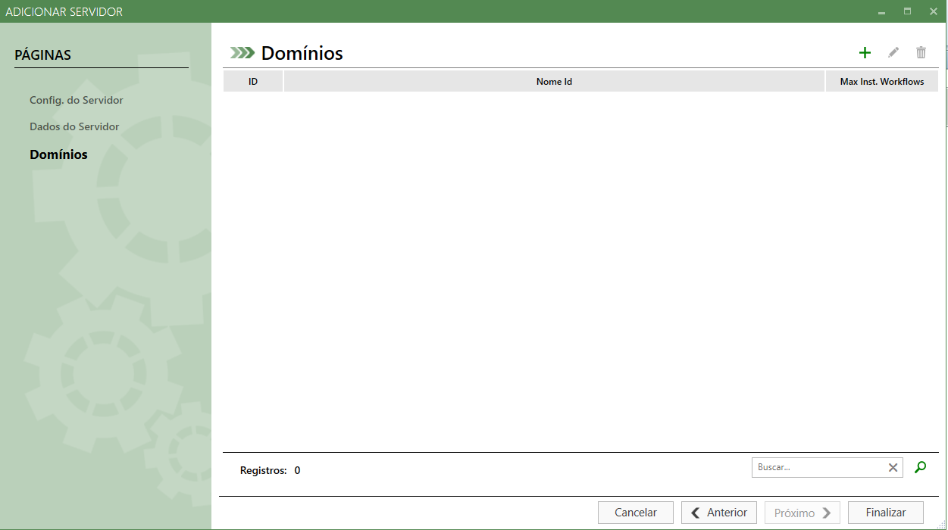This screenshot has height=530, width=948.
Task: Run search with the green magnifier icon
Action: coord(920,467)
